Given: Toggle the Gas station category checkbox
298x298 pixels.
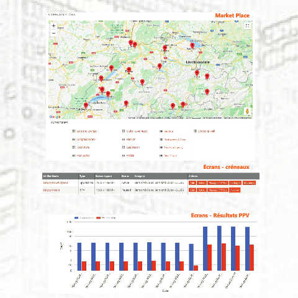Looking at the screenshot, I should (x=124, y=147).
